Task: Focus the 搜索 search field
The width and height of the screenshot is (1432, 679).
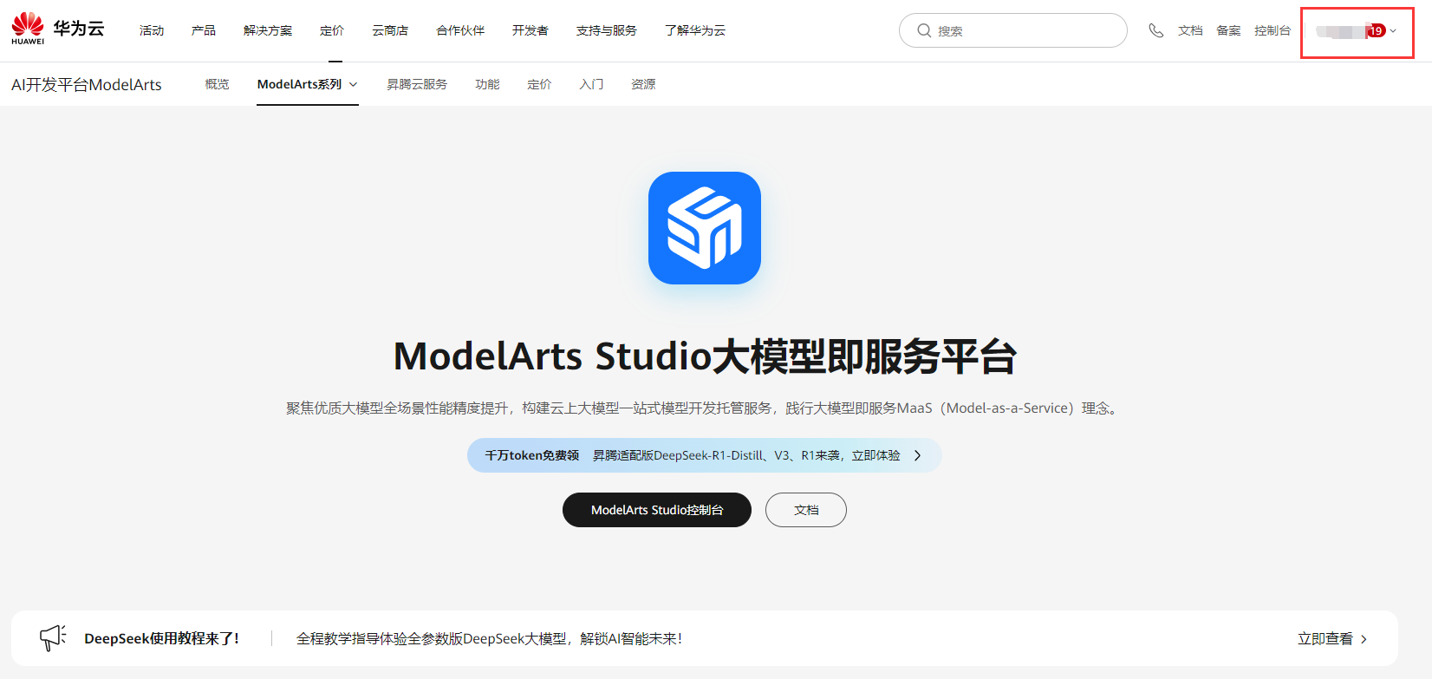Action: pyautogui.click(x=1013, y=30)
